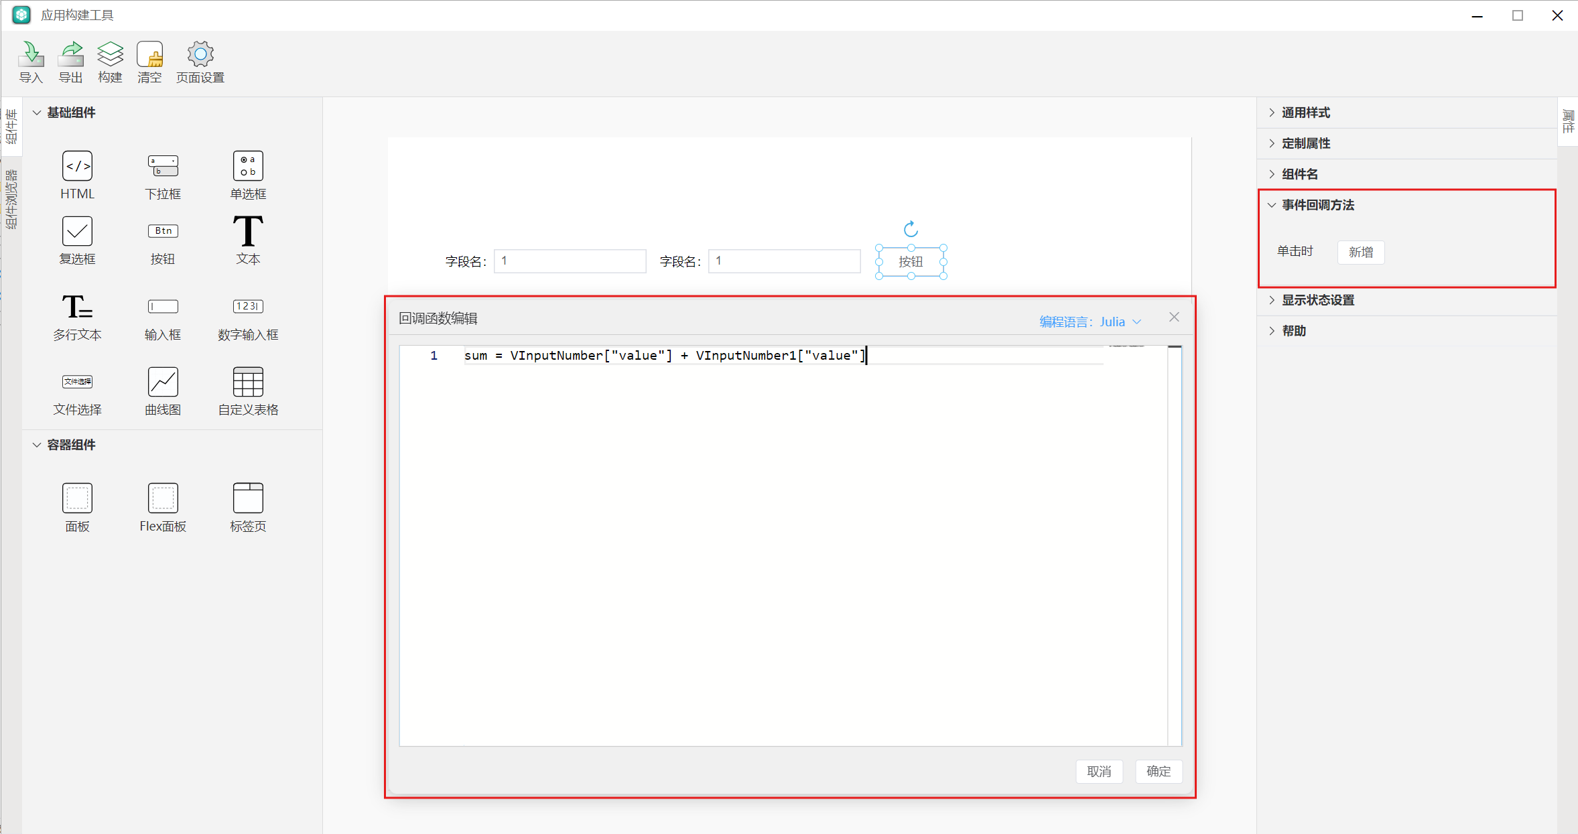Select the HTML component icon
The image size is (1578, 834).
[77, 166]
